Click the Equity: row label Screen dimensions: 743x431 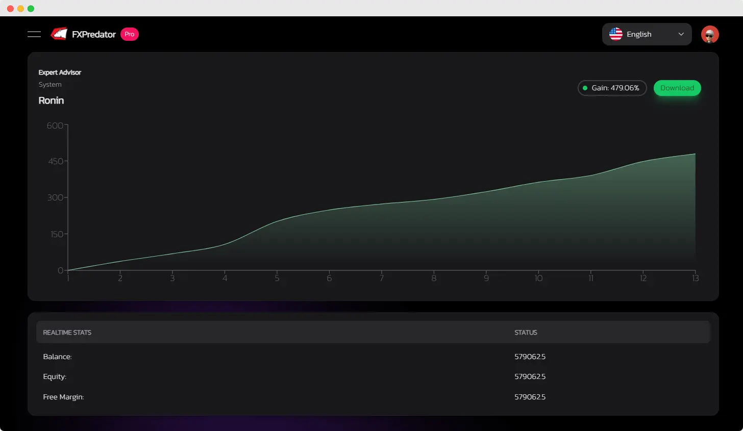(55, 376)
